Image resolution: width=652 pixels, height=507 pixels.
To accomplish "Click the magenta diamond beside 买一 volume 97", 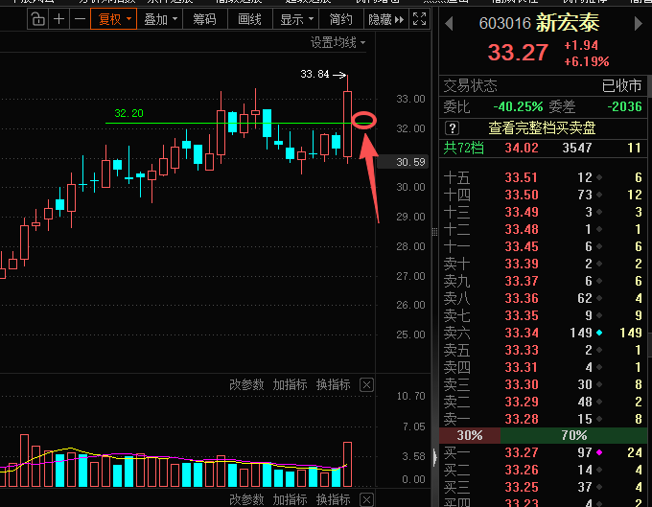I will coord(599,452).
